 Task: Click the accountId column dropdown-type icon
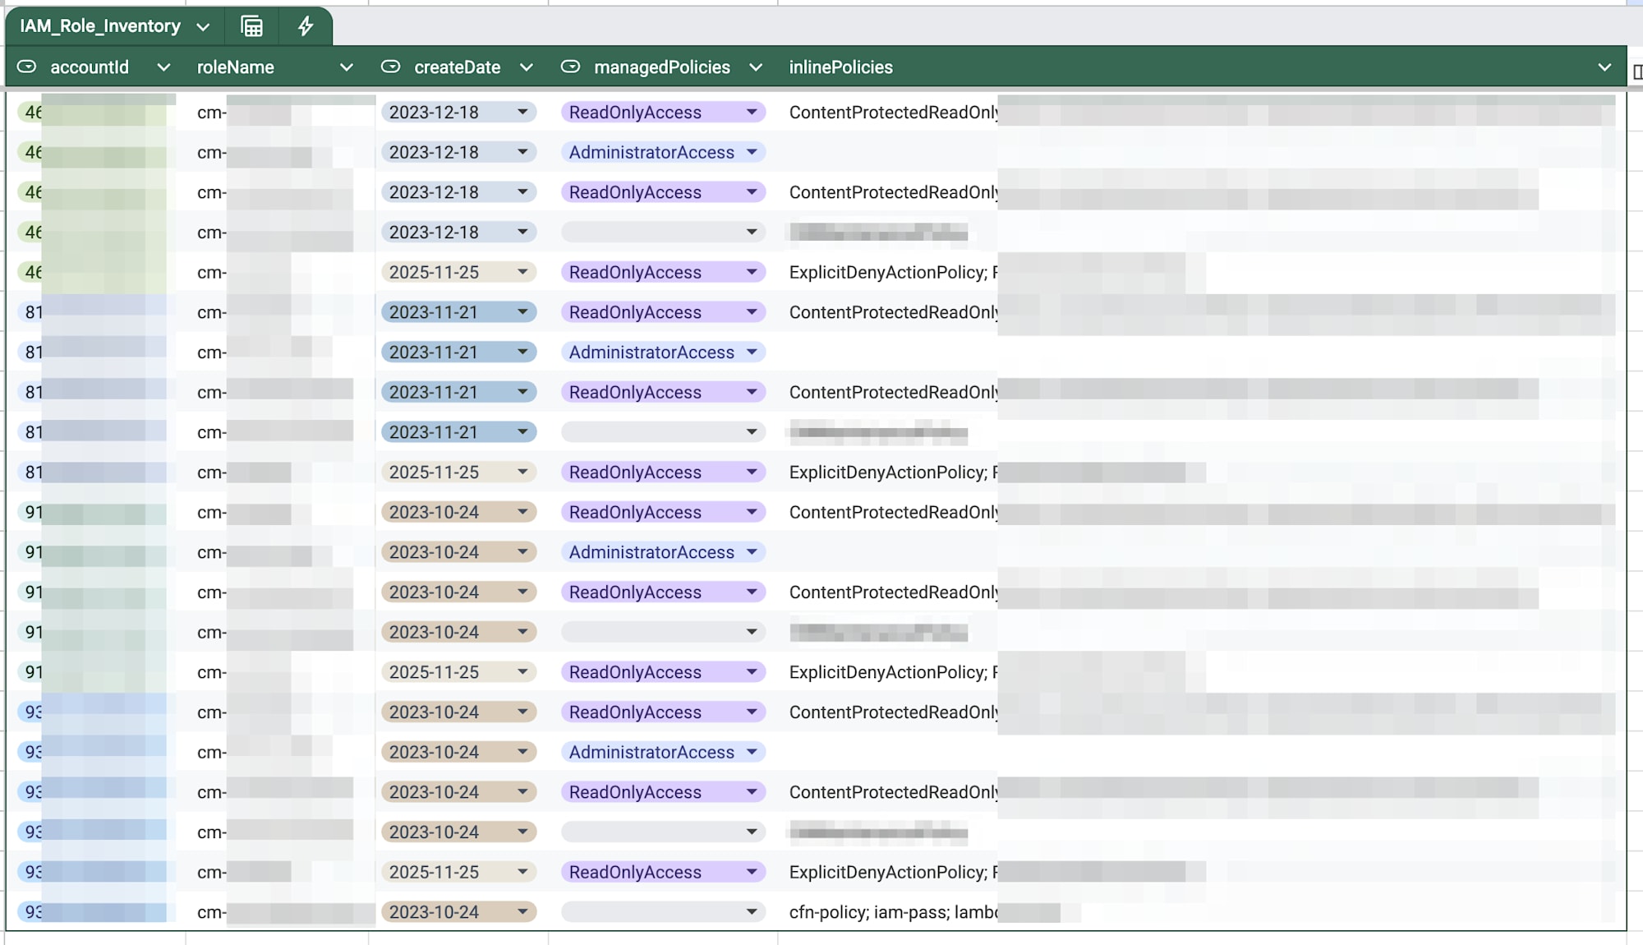tap(27, 67)
